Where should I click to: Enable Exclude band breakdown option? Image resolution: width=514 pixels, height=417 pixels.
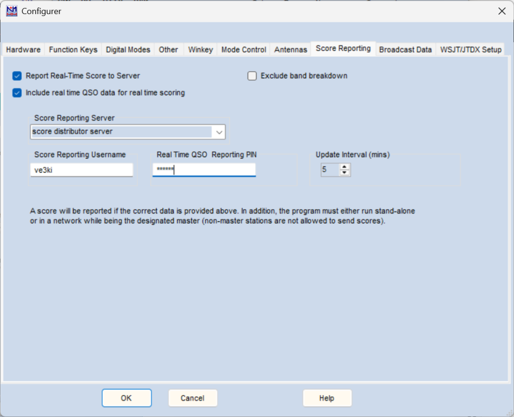pos(252,76)
